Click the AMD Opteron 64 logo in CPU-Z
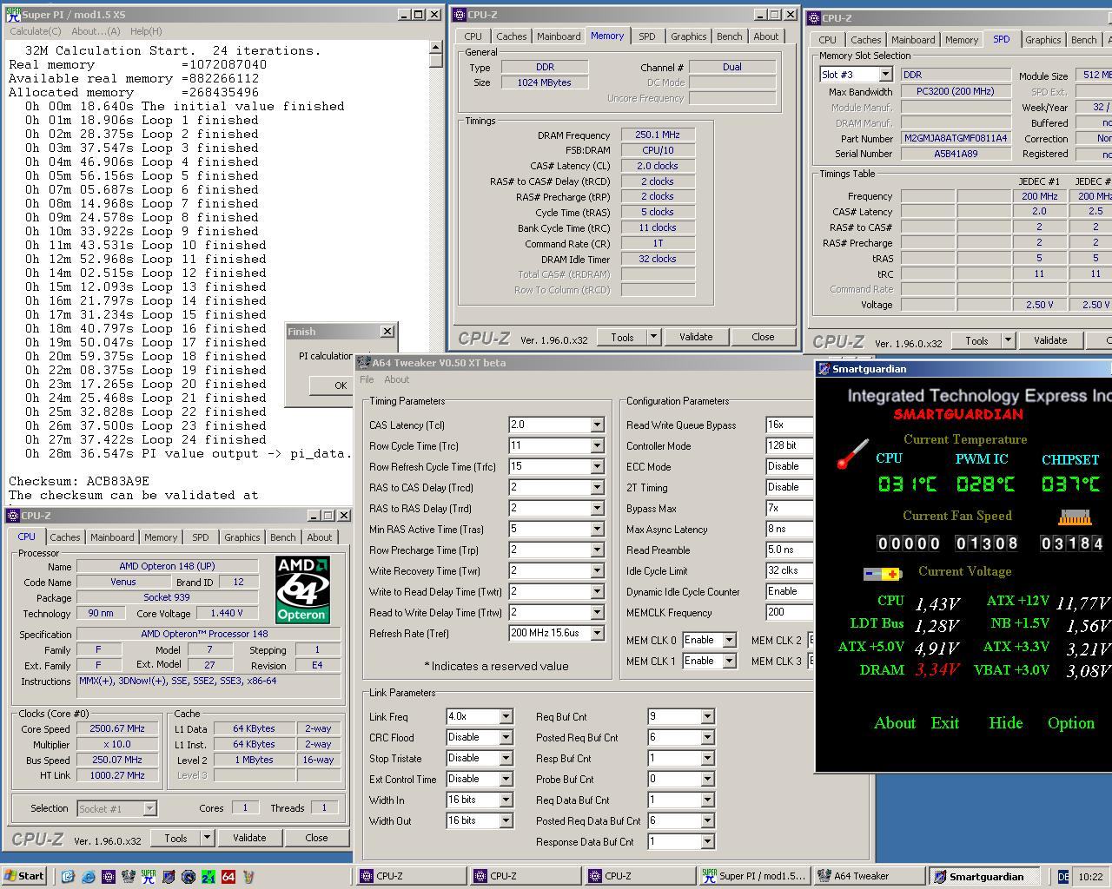The width and height of the screenshot is (1112, 889). tap(302, 589)
